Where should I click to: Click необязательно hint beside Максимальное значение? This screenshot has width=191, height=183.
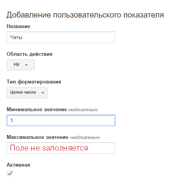(85, 138)
